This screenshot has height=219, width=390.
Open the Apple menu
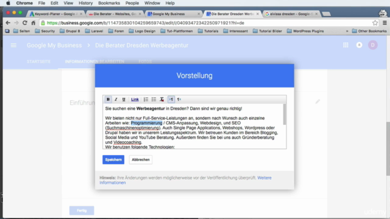click(8, 3)
